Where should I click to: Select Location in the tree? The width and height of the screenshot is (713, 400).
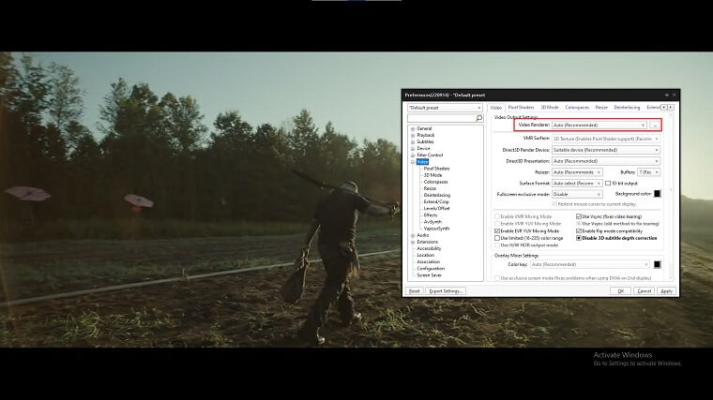pos(426,255)
